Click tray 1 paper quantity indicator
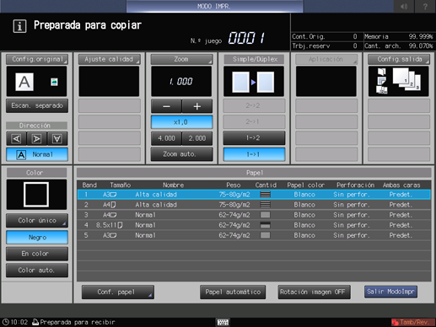 pyautogui.click(x=265, y=195)
